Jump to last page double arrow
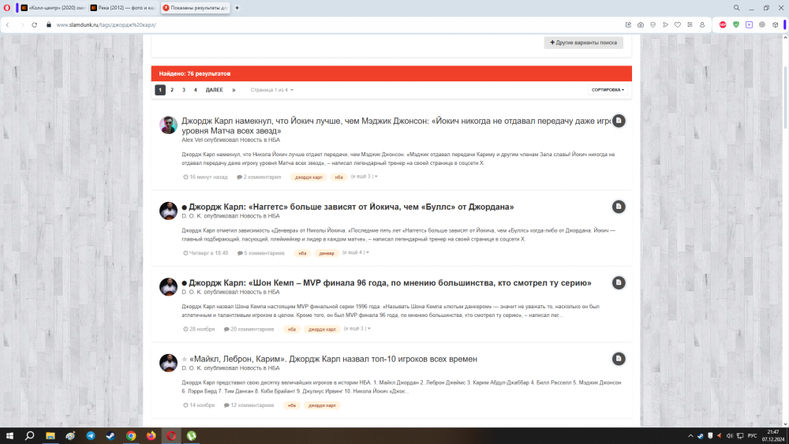789x444 pixels. coord(234,90)
